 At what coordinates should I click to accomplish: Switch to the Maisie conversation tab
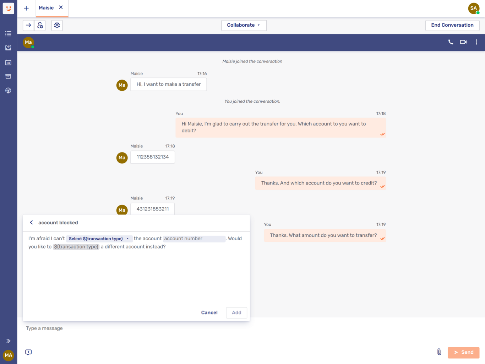click(x=46, y=7)
